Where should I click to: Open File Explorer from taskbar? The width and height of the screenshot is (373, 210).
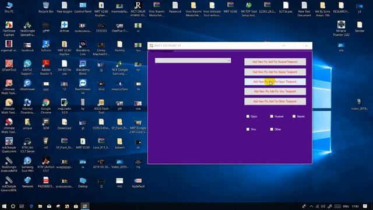(40, 206)
